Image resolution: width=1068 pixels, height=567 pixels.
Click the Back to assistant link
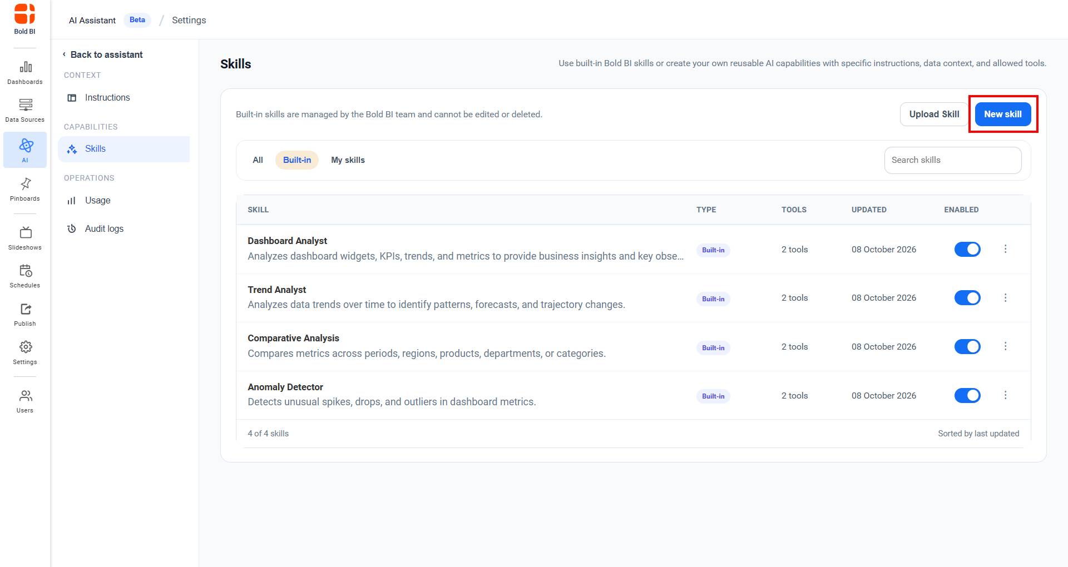[x=102, y=54]
